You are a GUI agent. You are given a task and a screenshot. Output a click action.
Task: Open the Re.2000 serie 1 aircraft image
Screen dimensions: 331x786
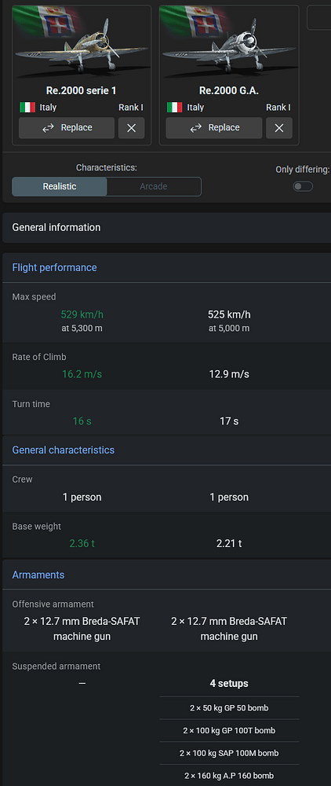coord(82,42)
